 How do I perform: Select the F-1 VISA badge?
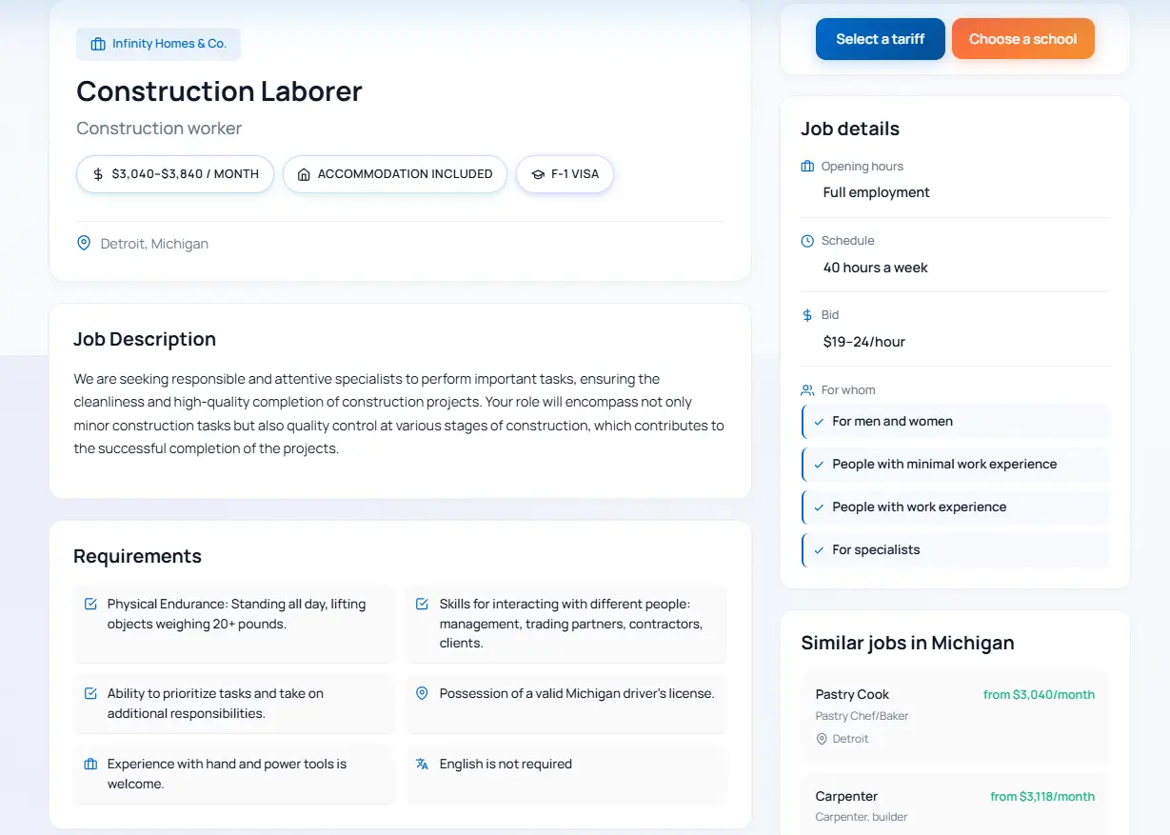click(x=565, y=174)
